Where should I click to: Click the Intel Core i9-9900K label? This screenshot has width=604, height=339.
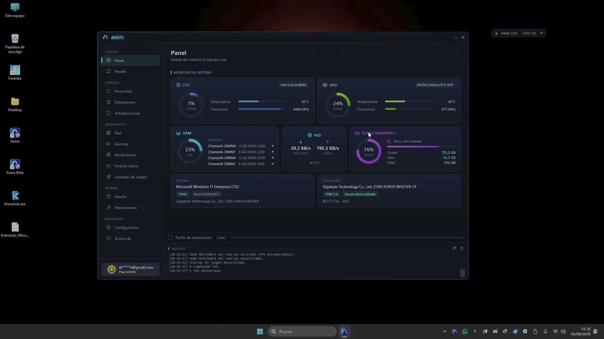294,85
